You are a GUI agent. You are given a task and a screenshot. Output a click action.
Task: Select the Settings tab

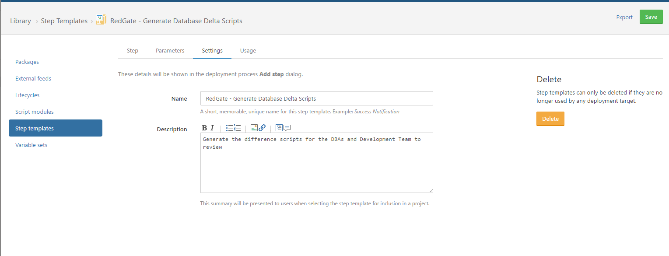[212, 51]
